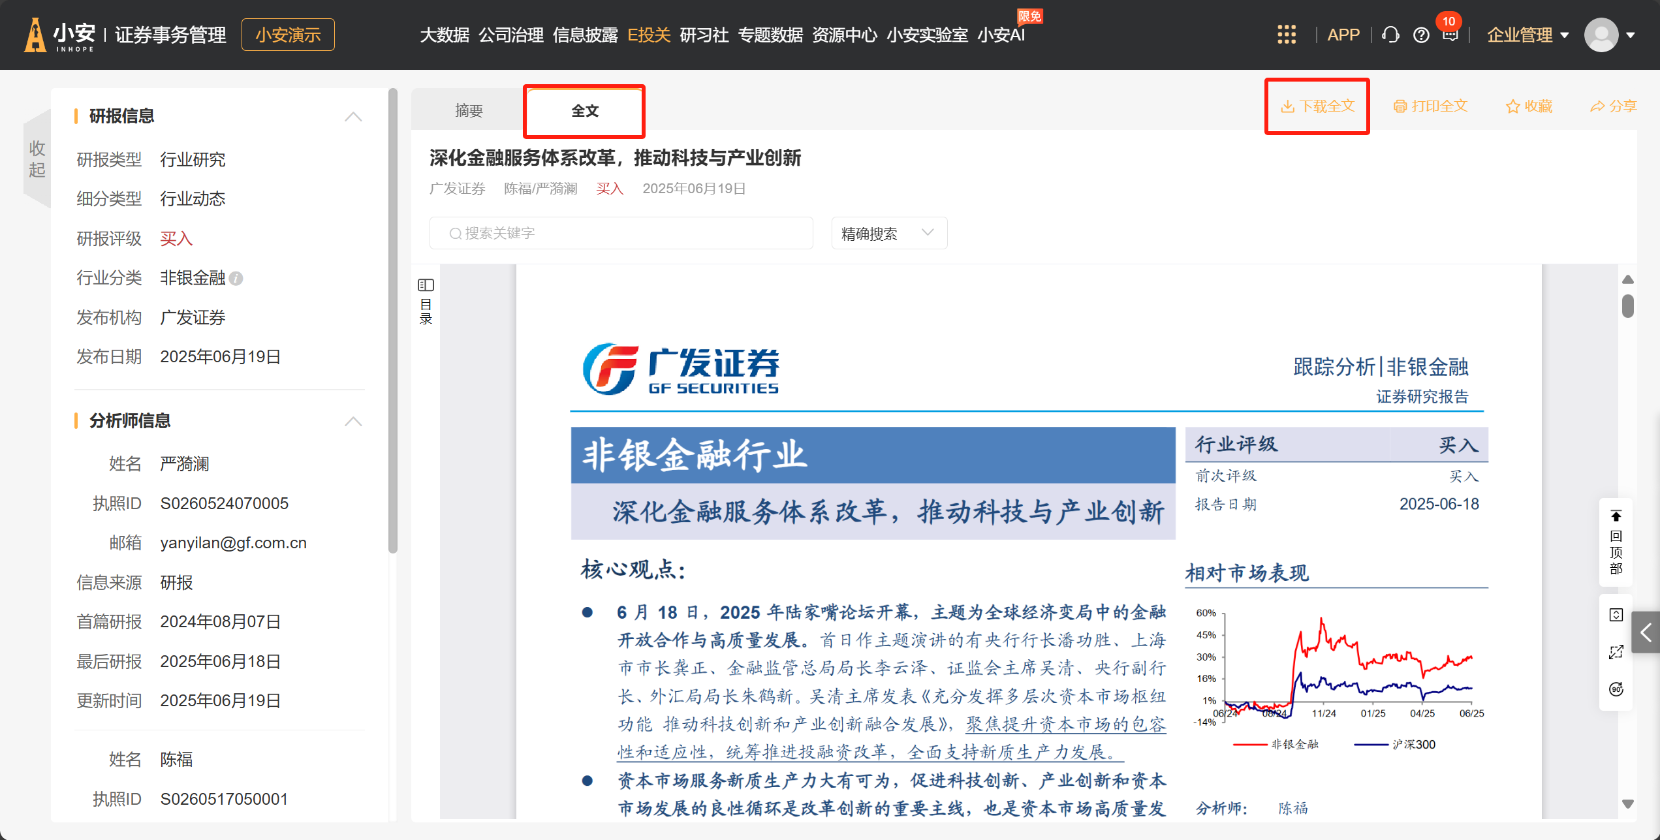Open the 小安实验室 menu

(927, 35)
